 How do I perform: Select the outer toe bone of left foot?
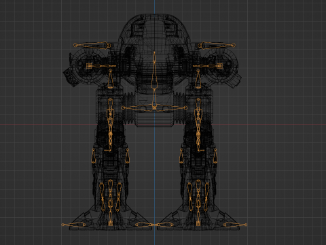73,225
